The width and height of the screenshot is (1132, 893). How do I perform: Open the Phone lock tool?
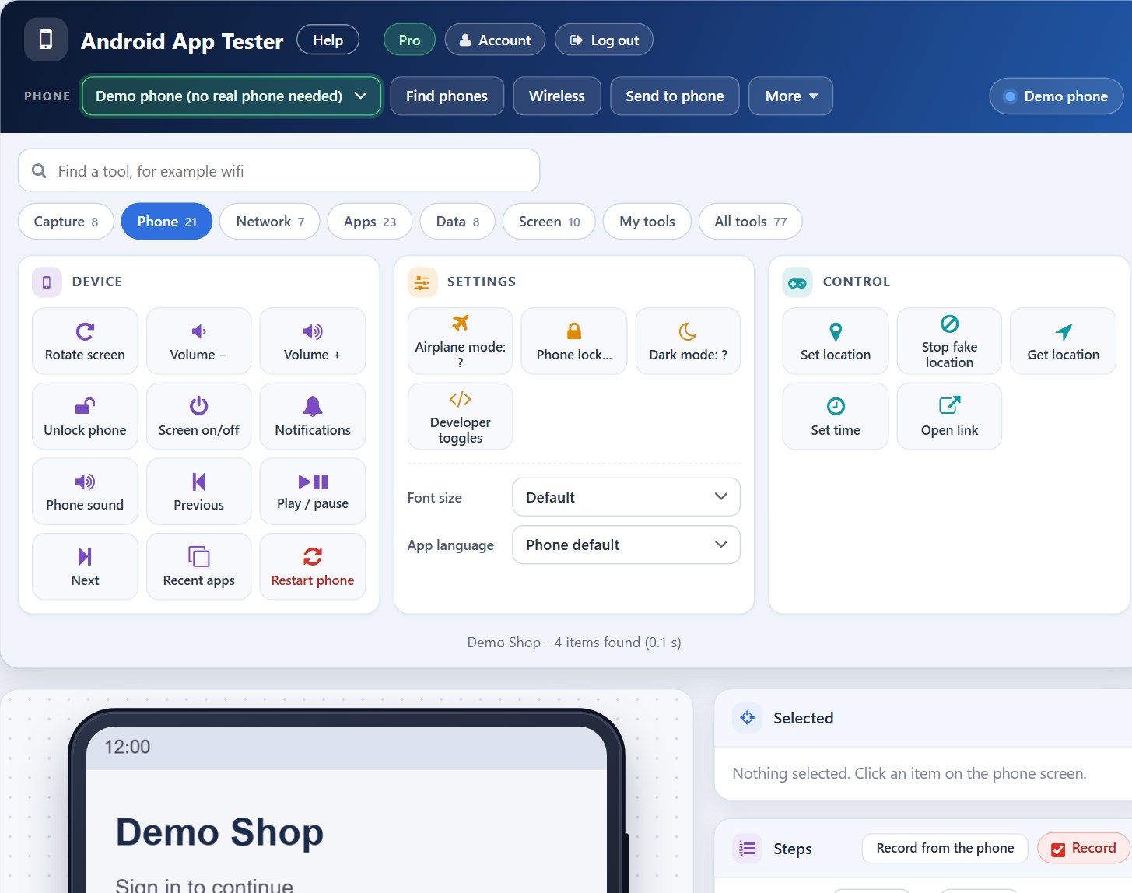(574, 341)
